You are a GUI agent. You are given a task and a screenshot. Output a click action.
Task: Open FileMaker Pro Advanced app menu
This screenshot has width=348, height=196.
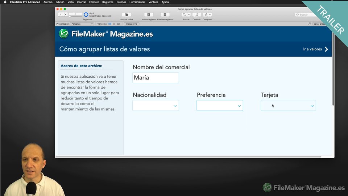tap(25, 2)
